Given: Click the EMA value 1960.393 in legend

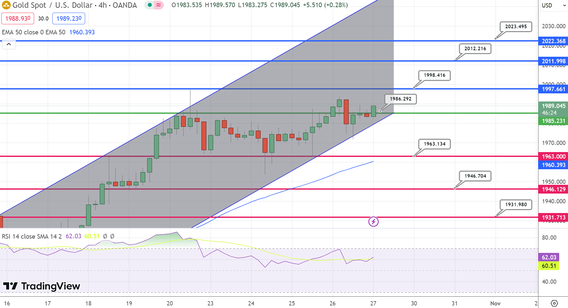Looking at the screenshot, I should (82, 32).
